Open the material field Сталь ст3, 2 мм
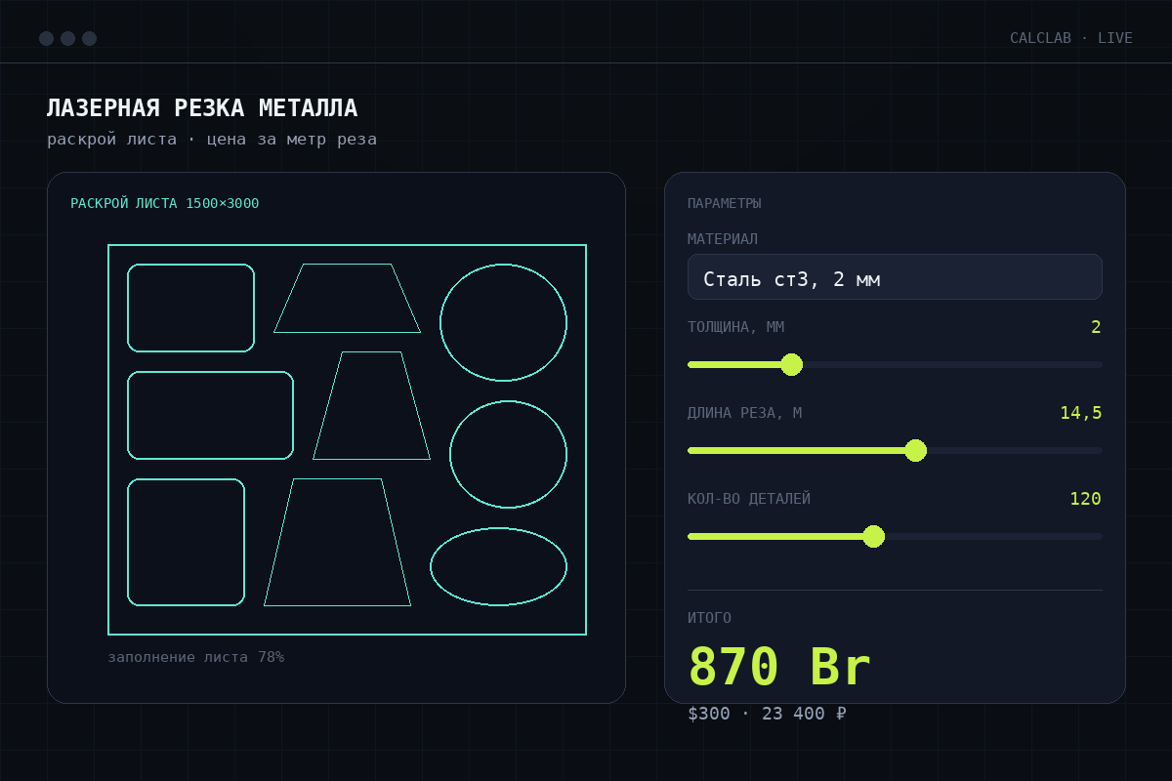Viewport: 1172px width, 781px height. coord(895,276)
